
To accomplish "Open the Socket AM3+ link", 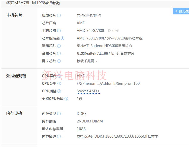I will 88,91.
